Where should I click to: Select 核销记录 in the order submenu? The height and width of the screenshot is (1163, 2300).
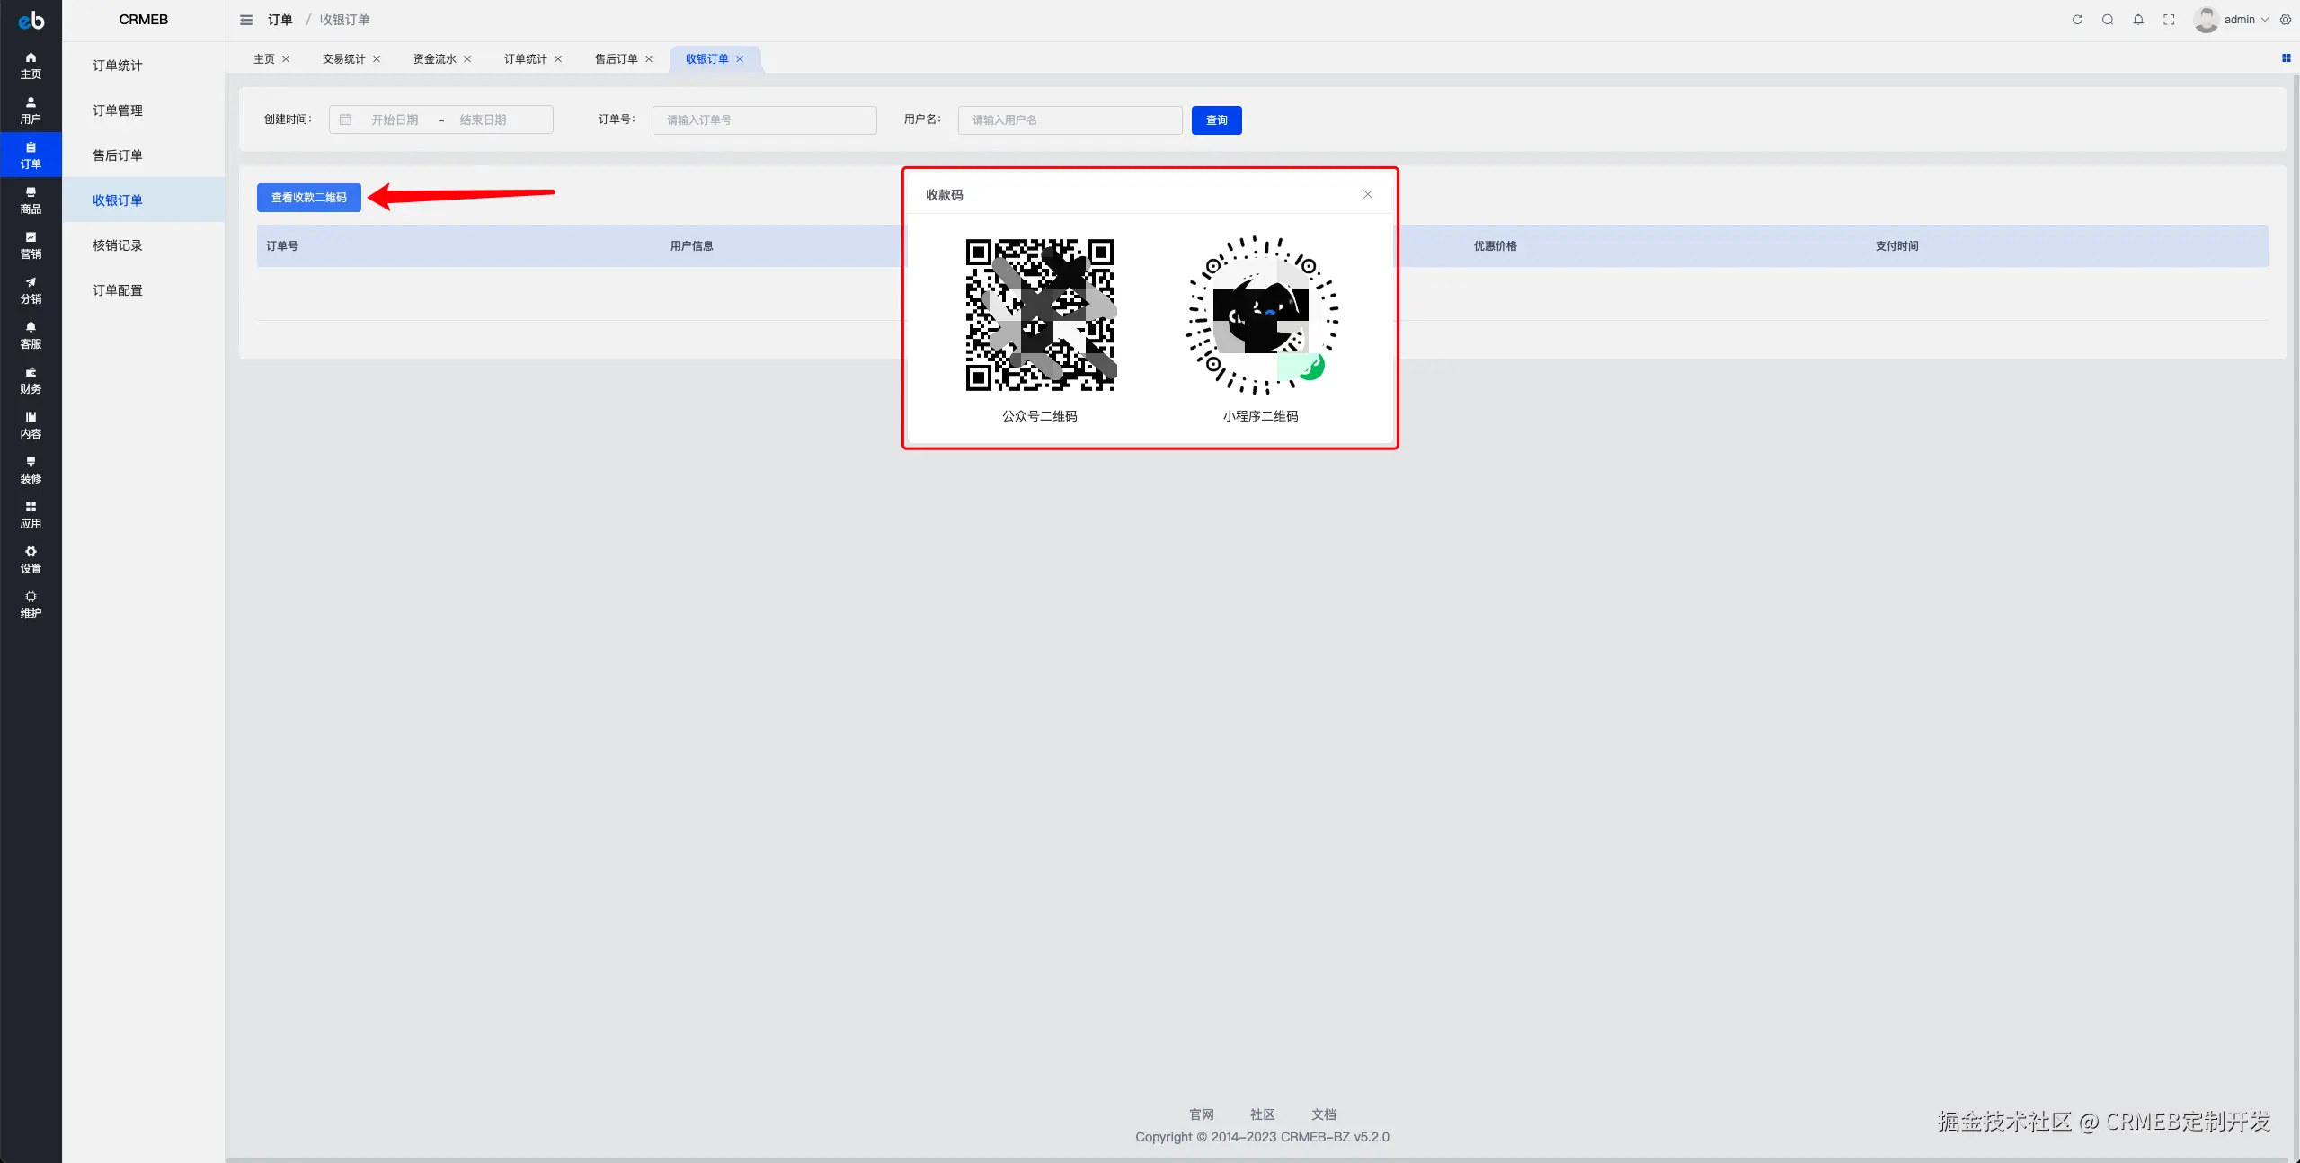click(x=118, y=245)
